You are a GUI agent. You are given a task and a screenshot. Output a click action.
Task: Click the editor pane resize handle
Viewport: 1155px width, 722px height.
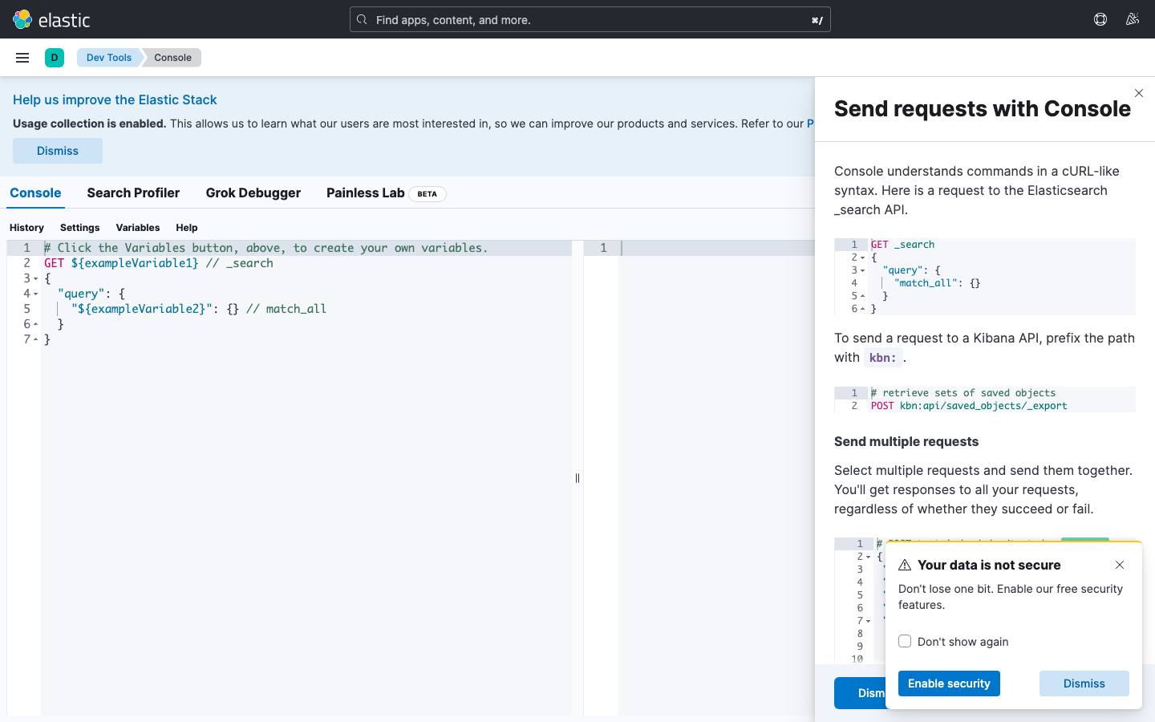[577, 478]
